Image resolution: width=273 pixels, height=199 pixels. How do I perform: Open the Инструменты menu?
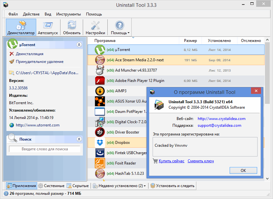coord(69,14)
